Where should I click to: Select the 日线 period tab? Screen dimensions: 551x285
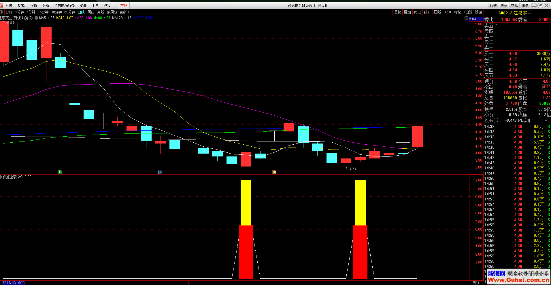point(81,12)
